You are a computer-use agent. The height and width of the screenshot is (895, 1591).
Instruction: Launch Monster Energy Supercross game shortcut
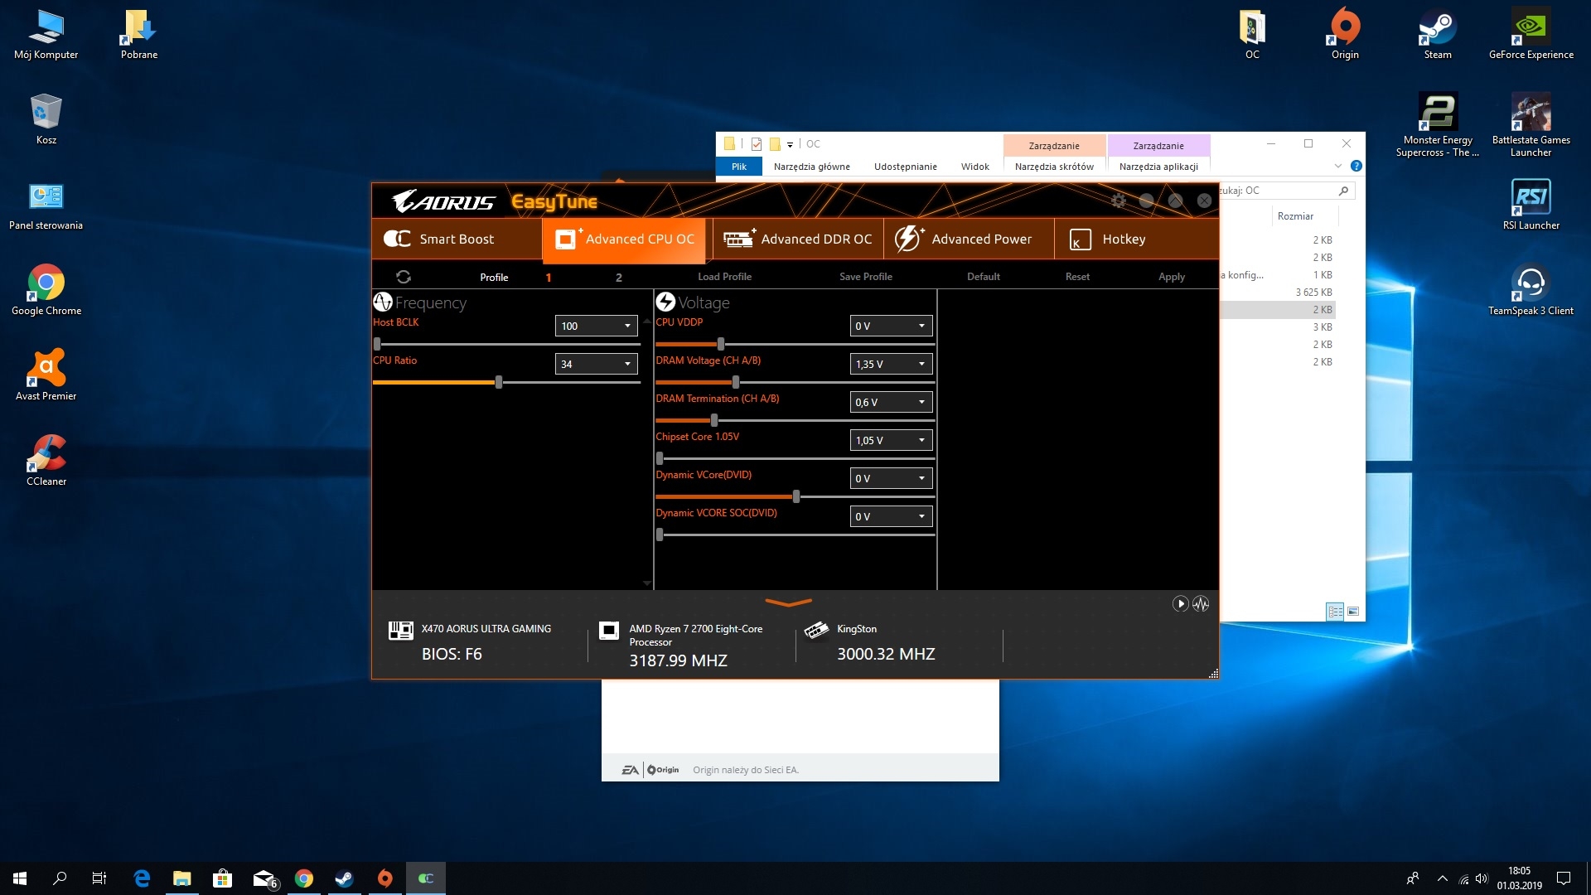click(x=1438, y=125)
